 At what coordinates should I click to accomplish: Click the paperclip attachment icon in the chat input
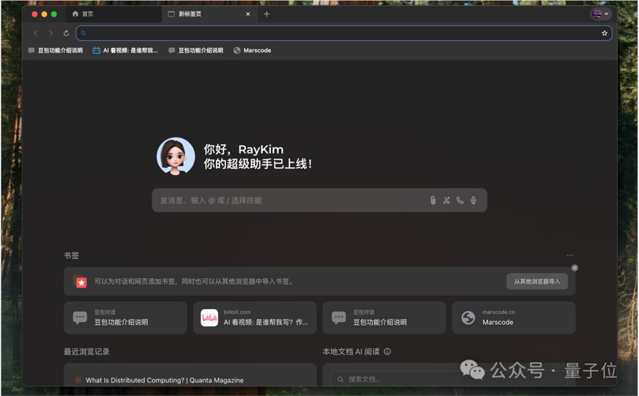click(x=433, y=200)
